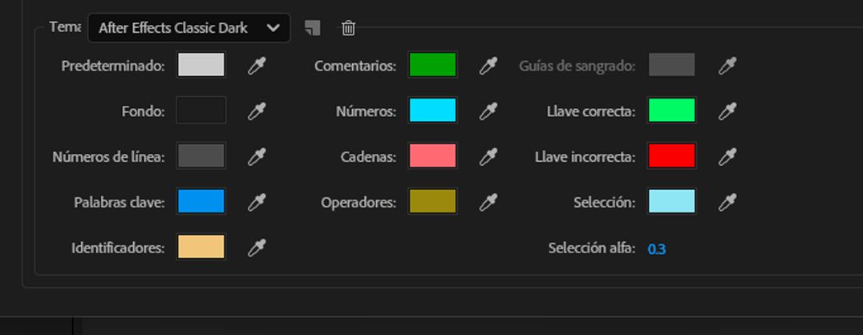Open the olive Operadores color swatch
This screenshot has width=863, height=335.
click(x=432, y=203)
